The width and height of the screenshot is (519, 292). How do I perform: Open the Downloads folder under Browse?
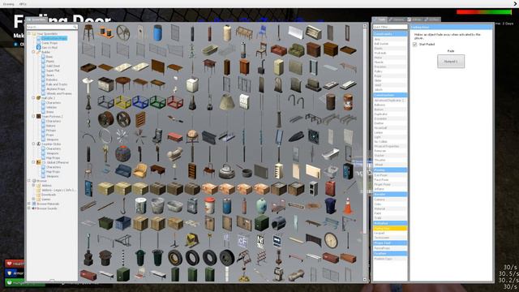(49, 195)
